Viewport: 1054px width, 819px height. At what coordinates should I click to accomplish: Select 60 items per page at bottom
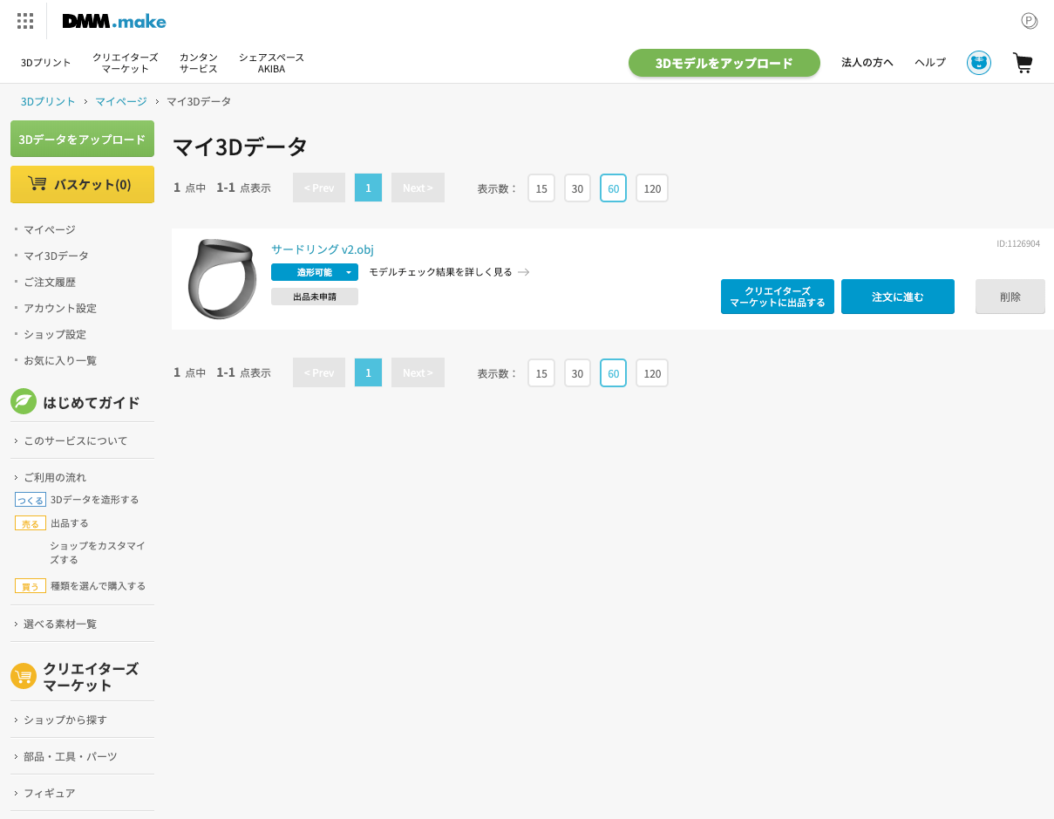(x=613, y=373)
